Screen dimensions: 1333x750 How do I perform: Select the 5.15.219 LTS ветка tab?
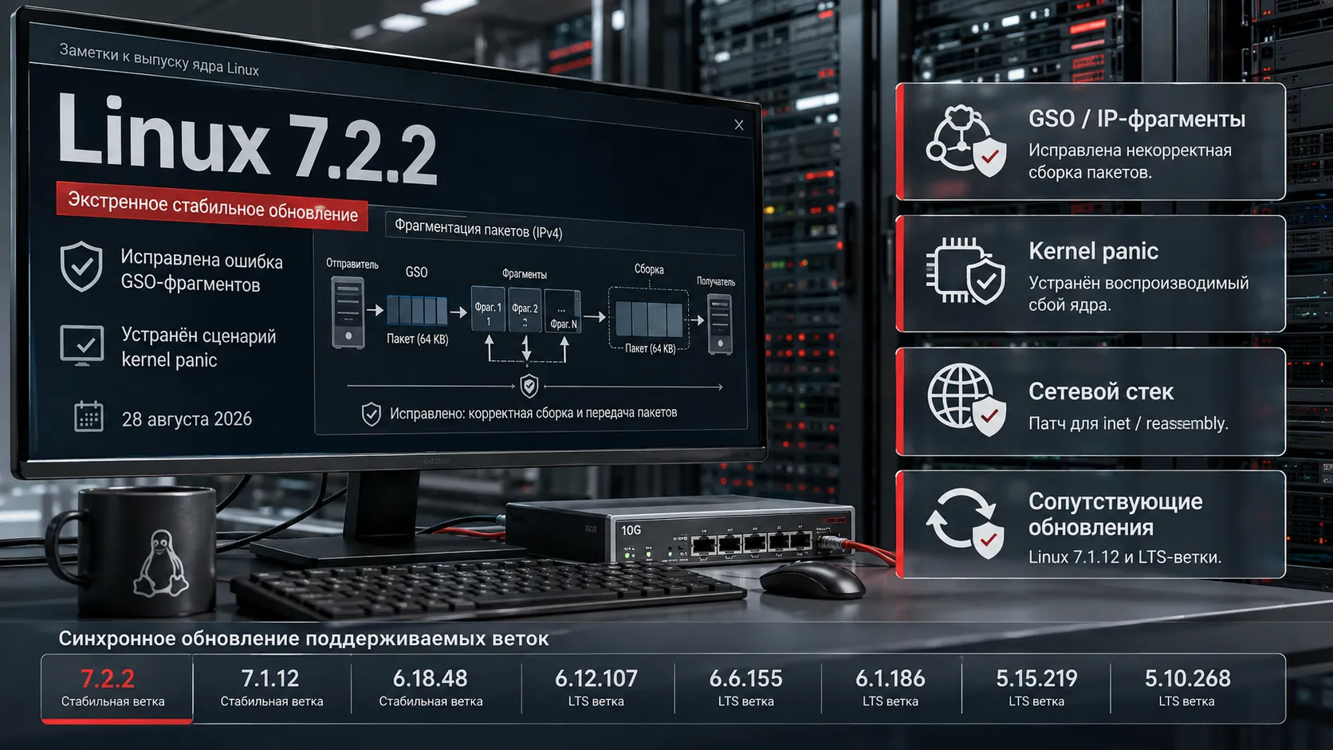1036,689
